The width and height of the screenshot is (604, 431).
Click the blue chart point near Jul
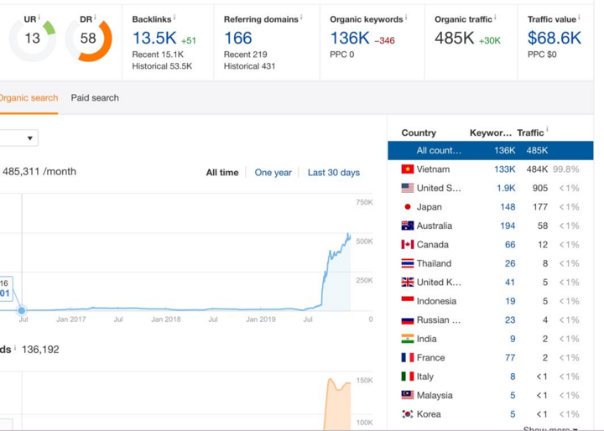click(22, 310)
